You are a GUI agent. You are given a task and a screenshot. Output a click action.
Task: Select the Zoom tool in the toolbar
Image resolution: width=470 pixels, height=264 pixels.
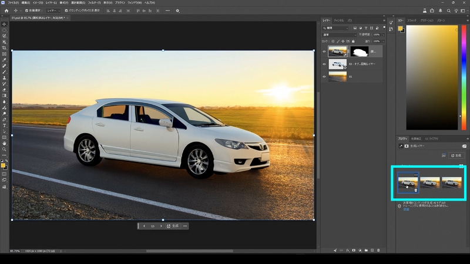4,150
